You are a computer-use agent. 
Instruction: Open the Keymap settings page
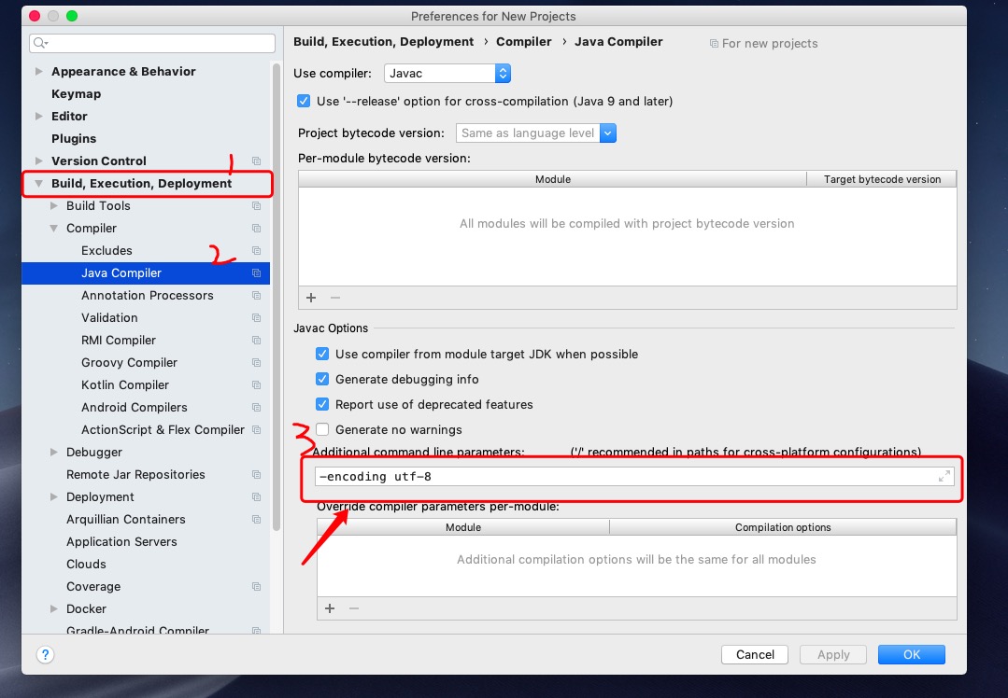76,94
